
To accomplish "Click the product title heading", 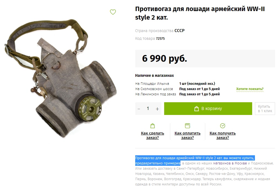I will tap(200, 13).
